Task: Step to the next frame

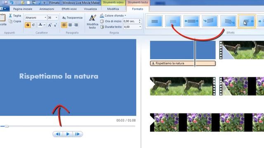Action: [x=78, y=134]
